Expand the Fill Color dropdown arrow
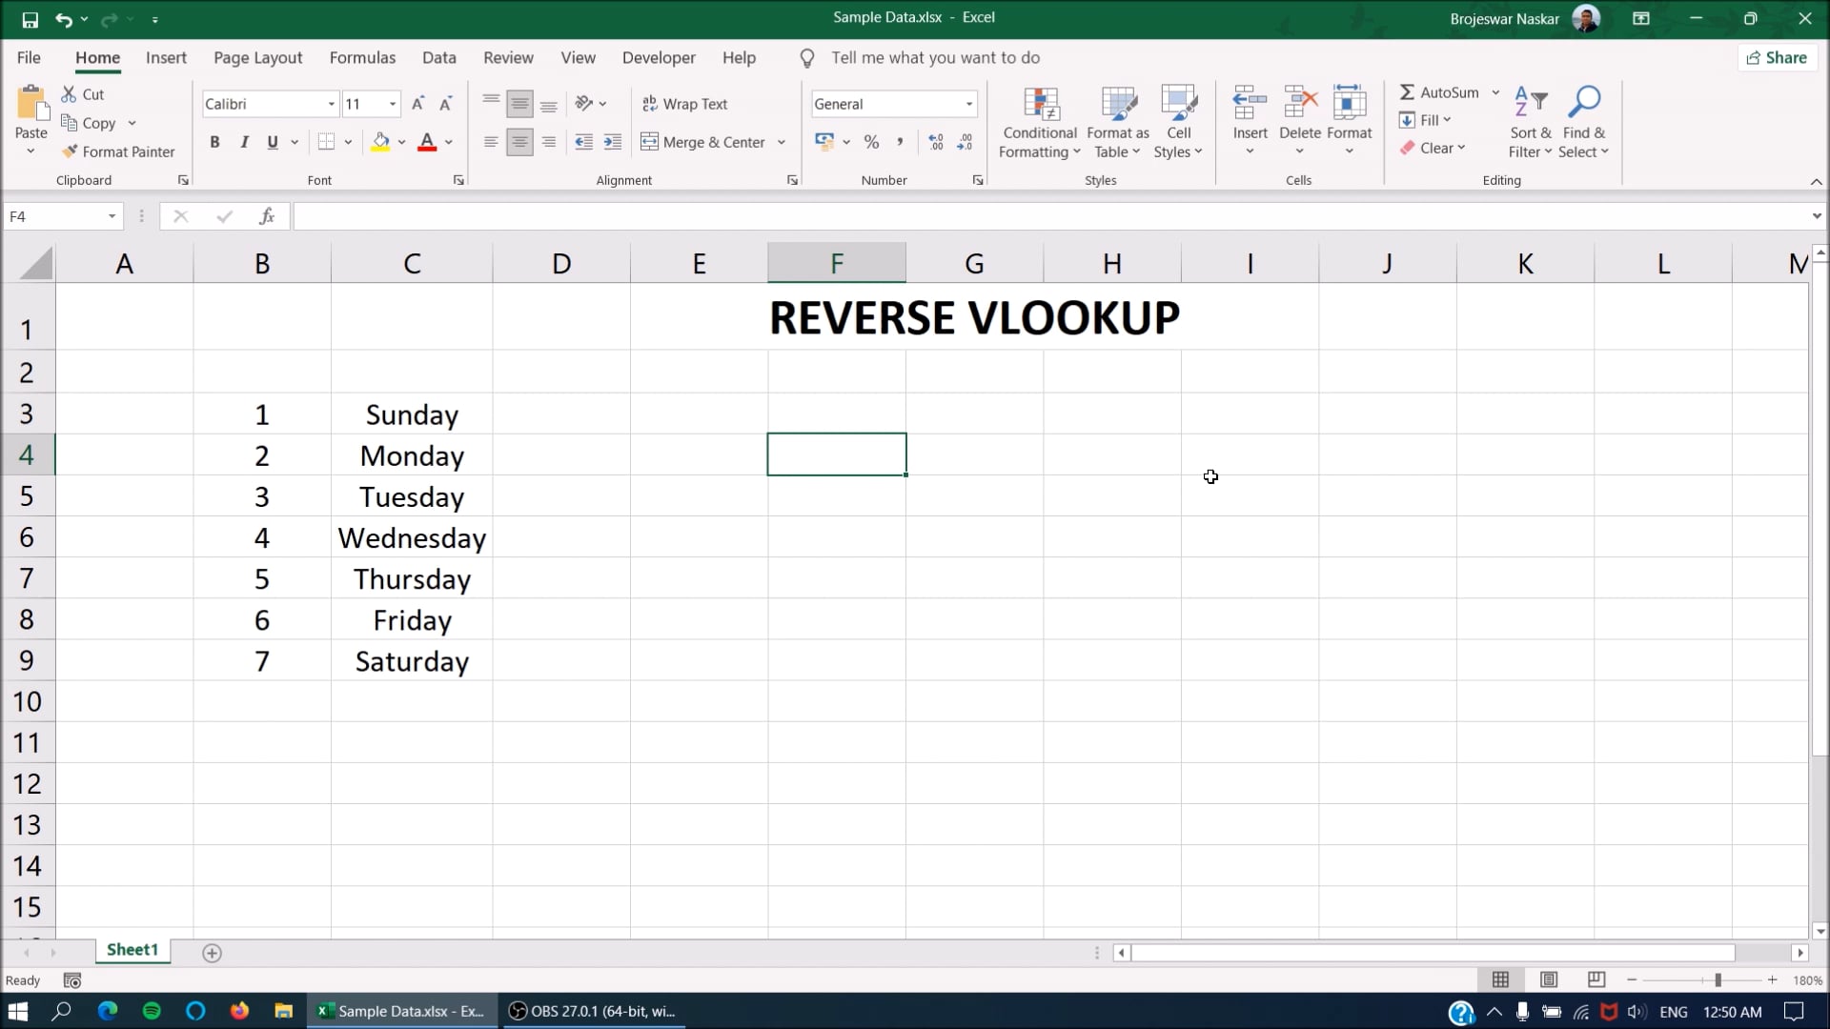 coord(402,142)
